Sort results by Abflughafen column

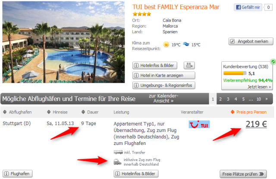17,112
